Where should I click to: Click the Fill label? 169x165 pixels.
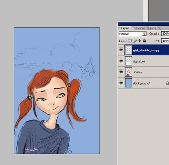point(158,41)
